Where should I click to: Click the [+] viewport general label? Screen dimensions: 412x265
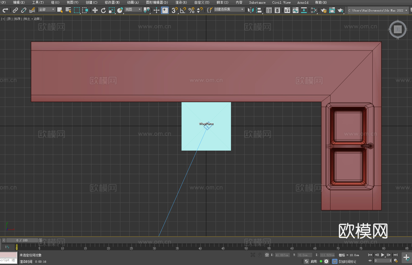[x=3, y=19]
